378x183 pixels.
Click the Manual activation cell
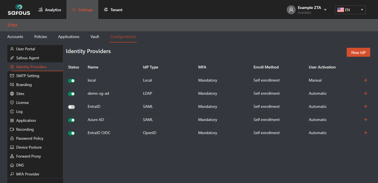[315, 80]
